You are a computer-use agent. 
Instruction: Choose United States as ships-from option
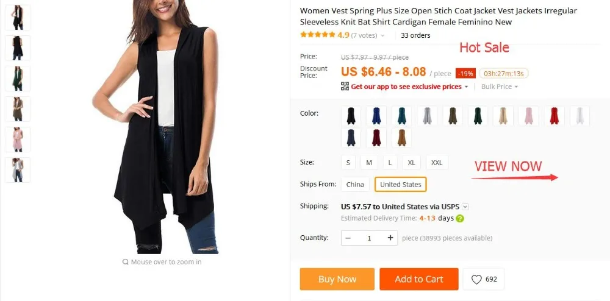click(x=401, y=185)
